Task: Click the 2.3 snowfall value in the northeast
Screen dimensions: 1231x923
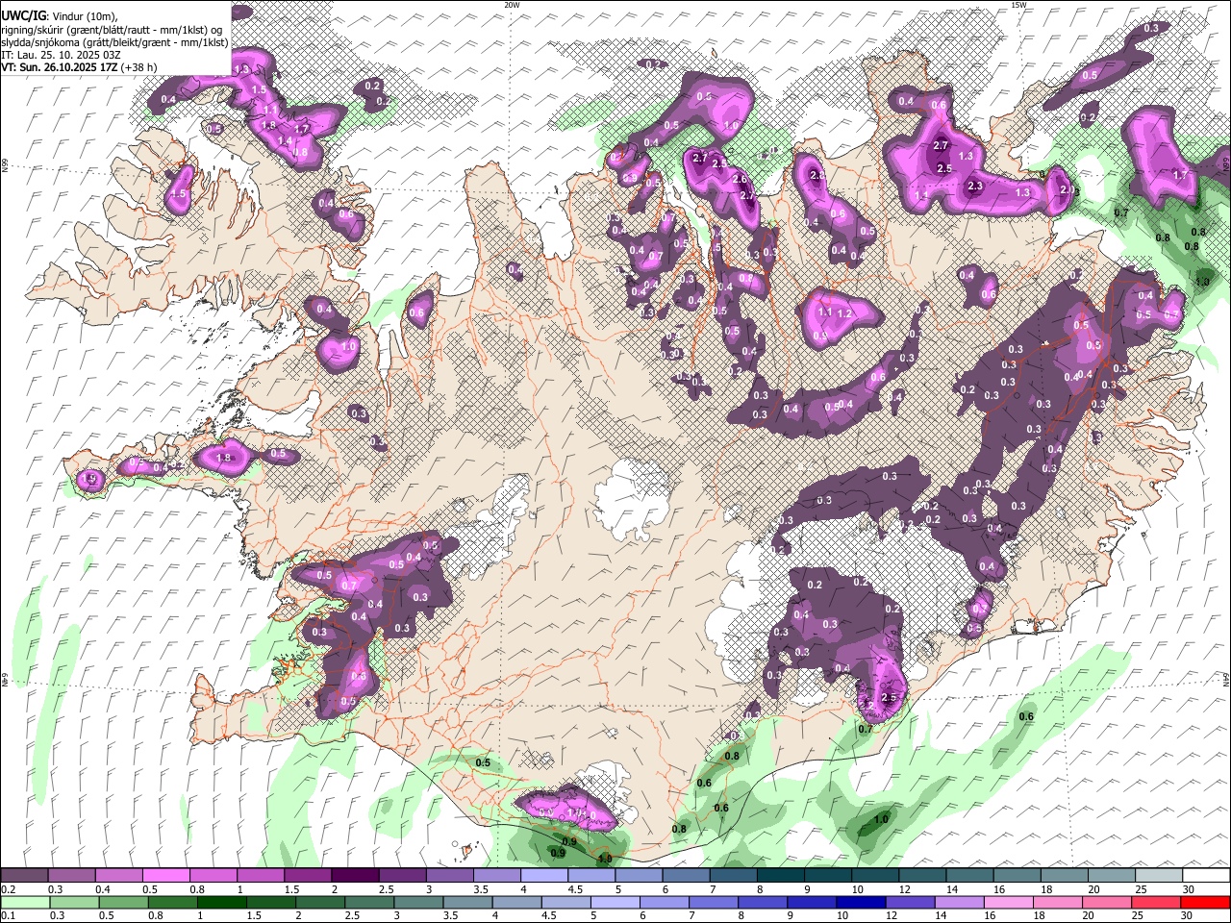Action: pos(974,187)
